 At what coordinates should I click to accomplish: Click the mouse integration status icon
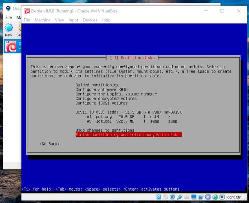[215, 197]
